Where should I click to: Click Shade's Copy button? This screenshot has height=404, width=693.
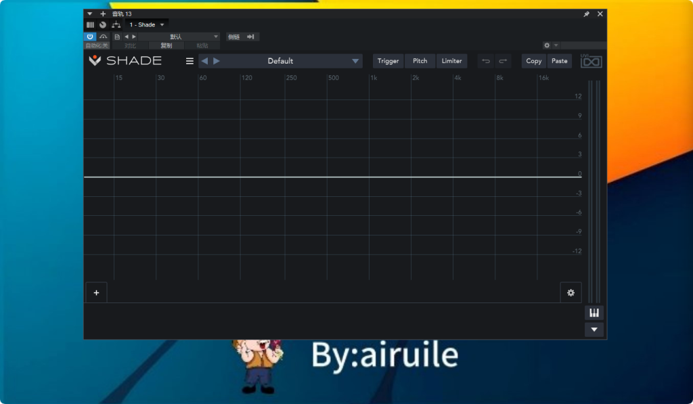click(x=534, y=61)
